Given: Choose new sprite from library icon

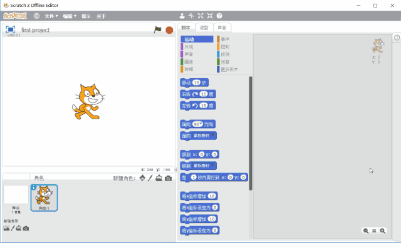Looking at the screenshot, I should [142, 178].
